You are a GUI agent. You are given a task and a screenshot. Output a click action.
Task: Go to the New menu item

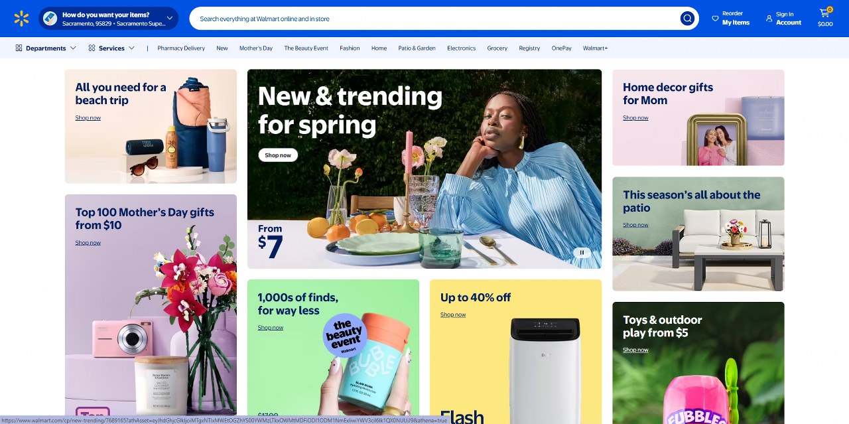point(222,48)
